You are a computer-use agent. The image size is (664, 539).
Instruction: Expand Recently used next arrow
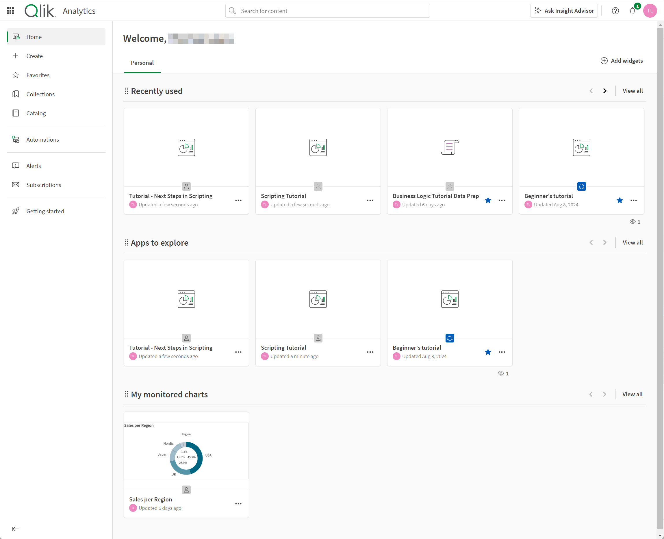click(x=605, y=91)
